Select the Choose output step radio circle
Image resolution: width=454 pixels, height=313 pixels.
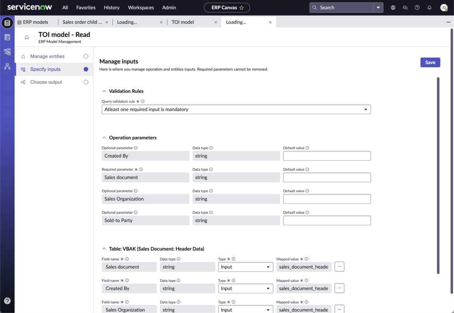86,82
